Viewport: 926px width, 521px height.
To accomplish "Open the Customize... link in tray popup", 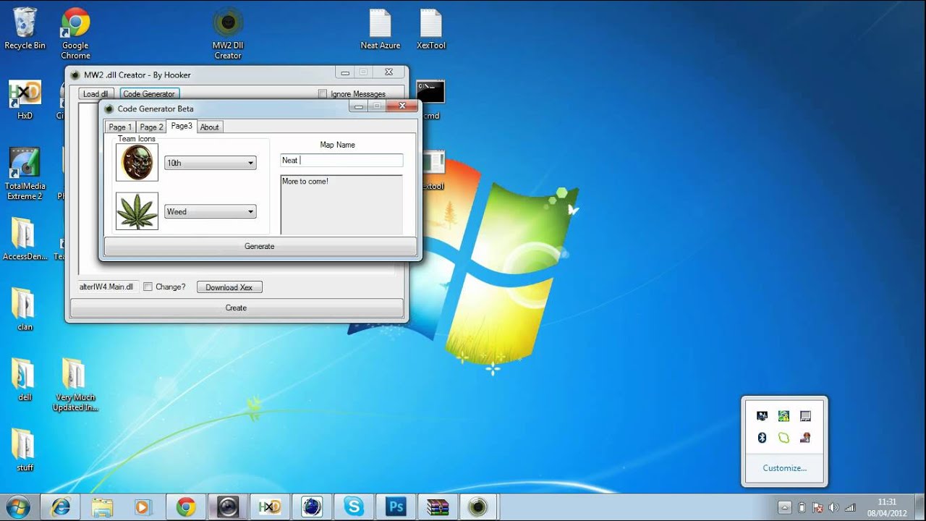I will 784,467.
